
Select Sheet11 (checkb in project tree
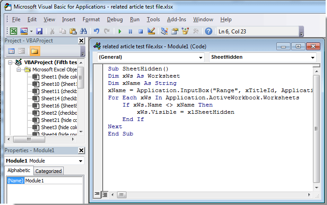(x=59, y=91)
